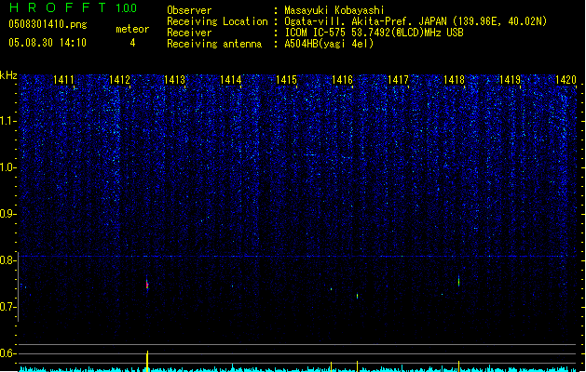Click the 0.9 kHz frequency label
This screenshot has width=586, height=372.
pyautogui.click(x=8, y=214)
